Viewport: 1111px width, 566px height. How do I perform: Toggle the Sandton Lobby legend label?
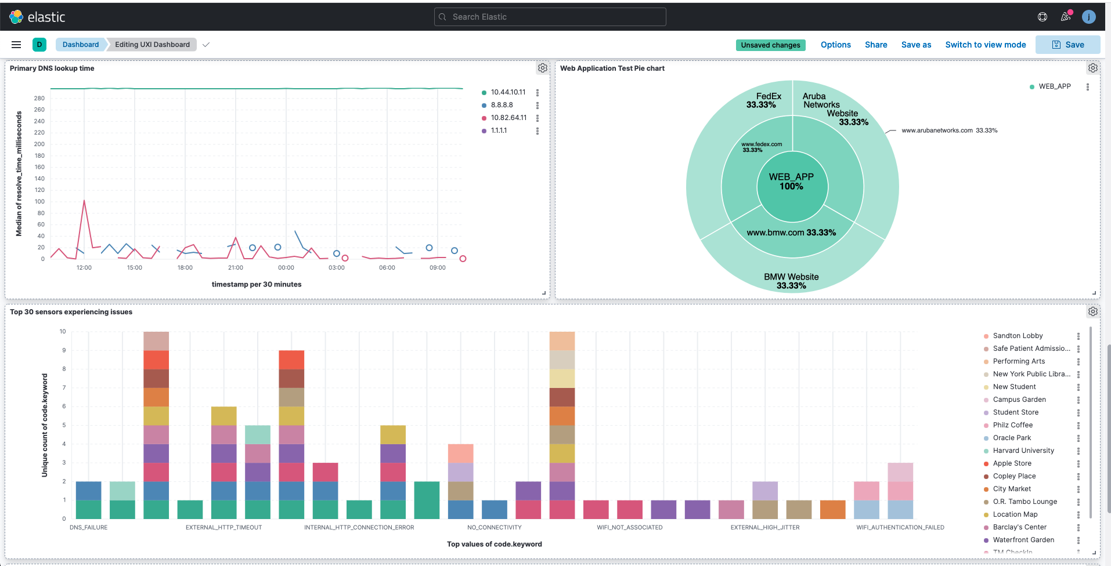point(1018,336)
